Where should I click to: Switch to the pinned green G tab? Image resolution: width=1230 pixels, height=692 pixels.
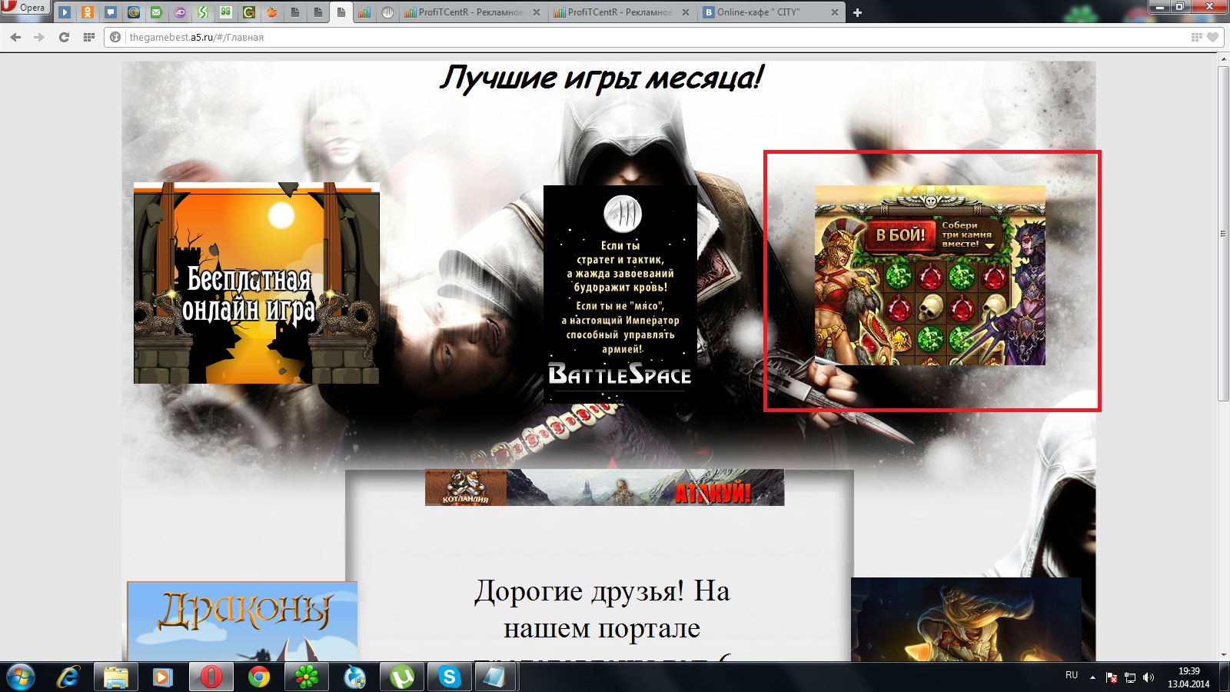click(x=249, y=12)
